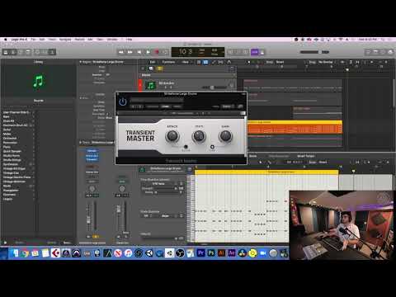
Task: Select Synthesizer in the Library list
Action: click(x=11, y=164)
